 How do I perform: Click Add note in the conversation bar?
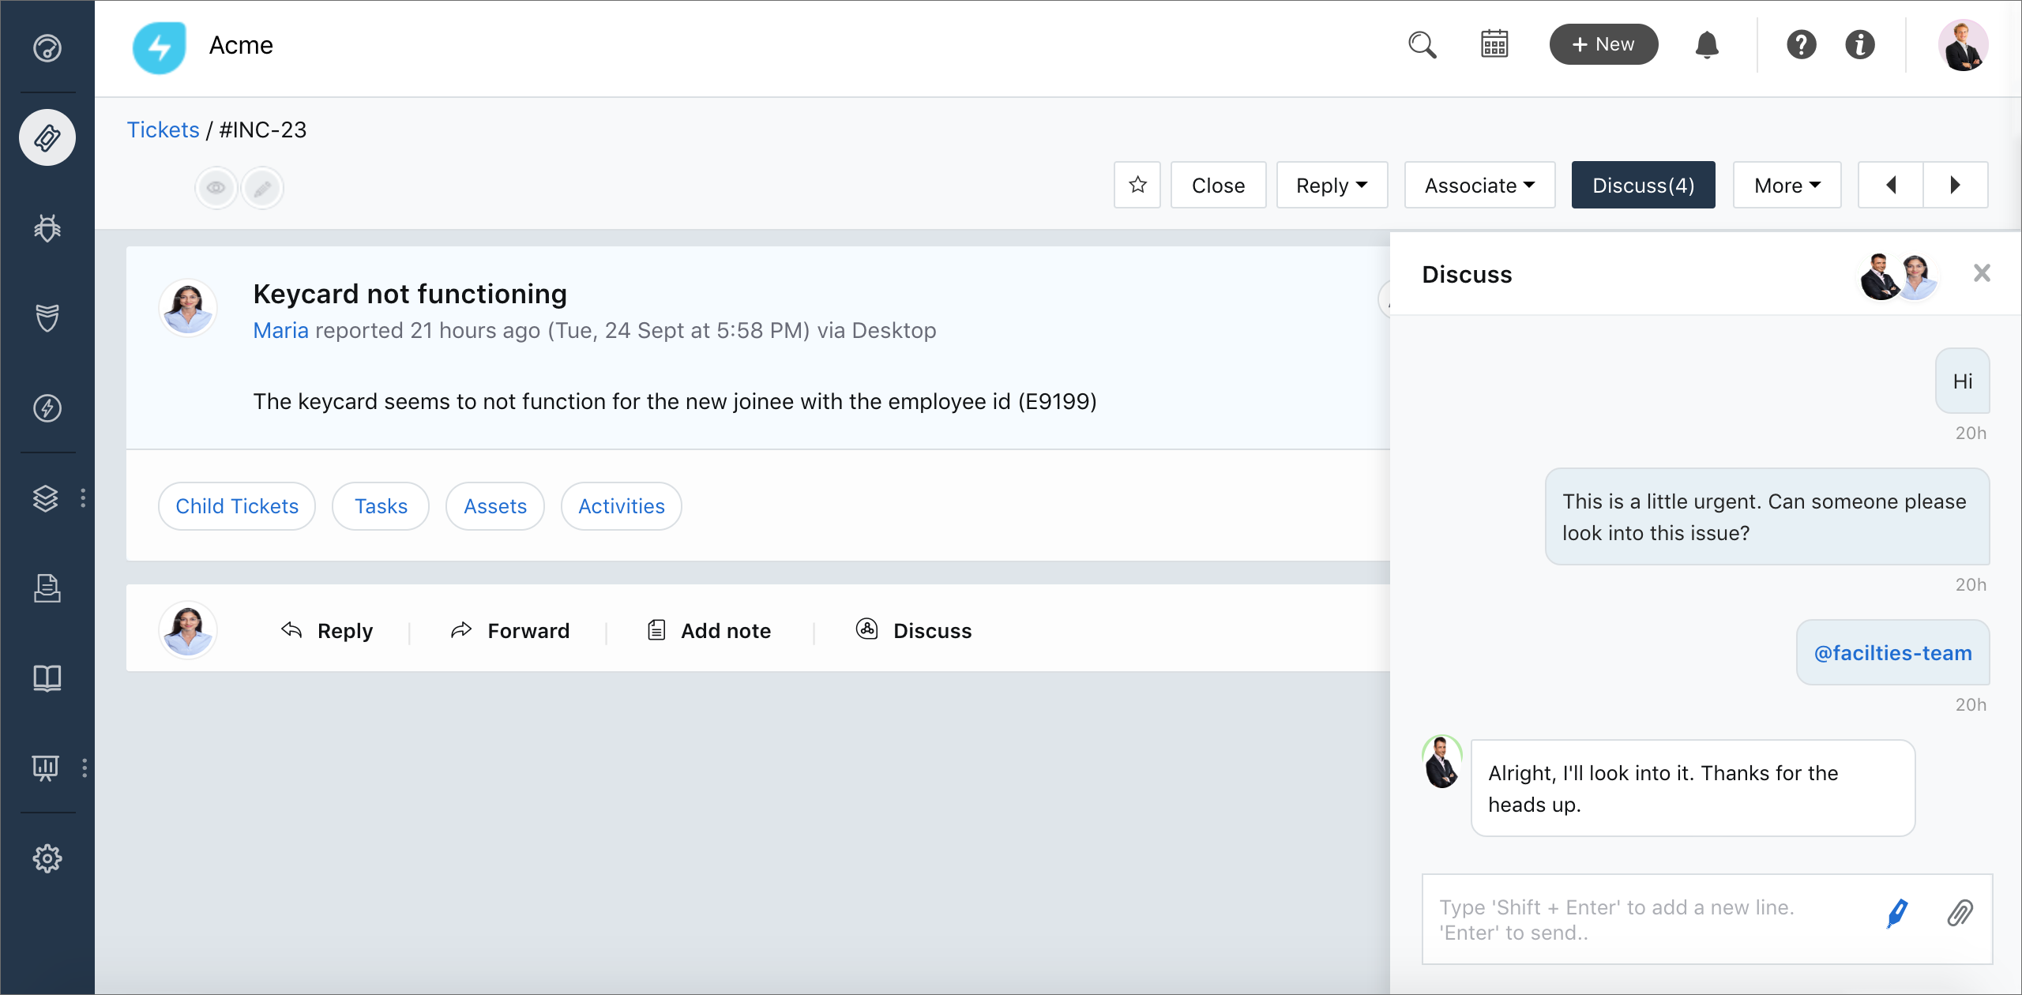708,630
